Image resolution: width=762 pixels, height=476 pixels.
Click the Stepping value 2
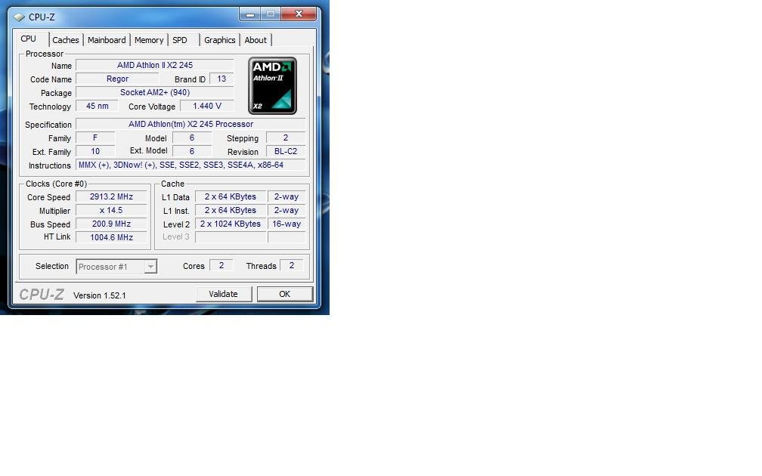point(286,138)
